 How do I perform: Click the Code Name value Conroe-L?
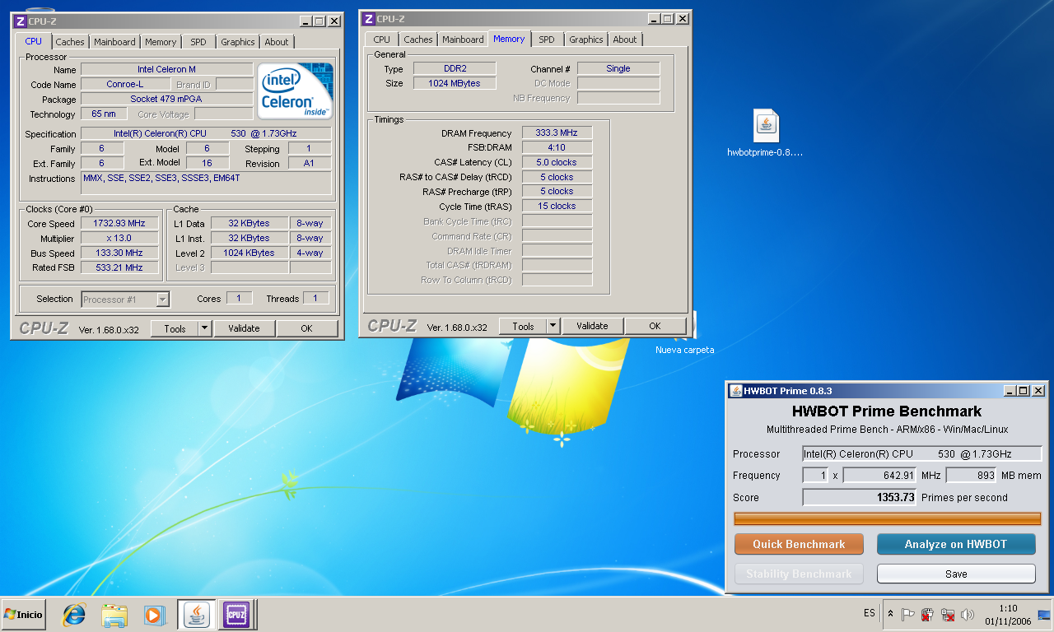pyautogui.click(x=127, y=85)
